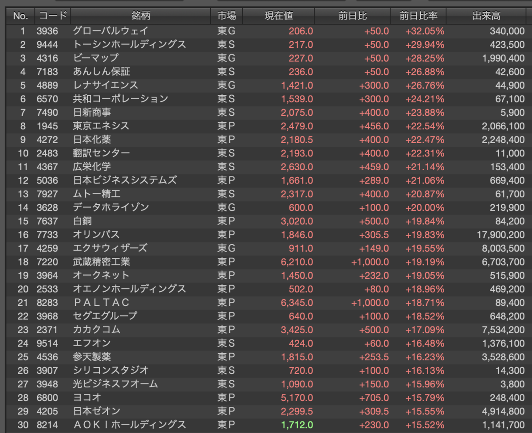The image size is (532, 433).
Task: Click 日本ゼオン in the list
Action: coord(97,411)
